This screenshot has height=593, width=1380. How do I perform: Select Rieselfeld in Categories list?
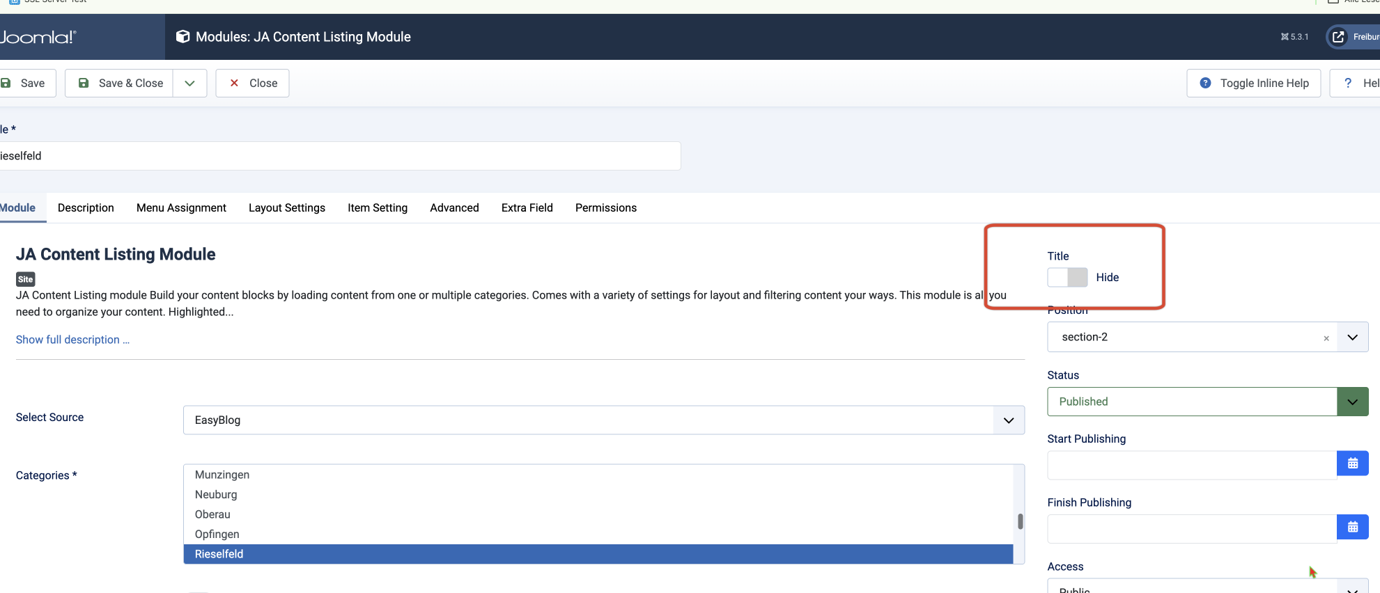point(598,554)
